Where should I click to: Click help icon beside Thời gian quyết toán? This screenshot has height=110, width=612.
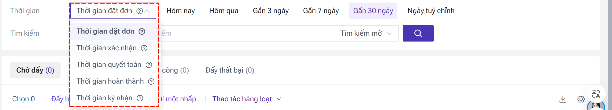(149, 65)
